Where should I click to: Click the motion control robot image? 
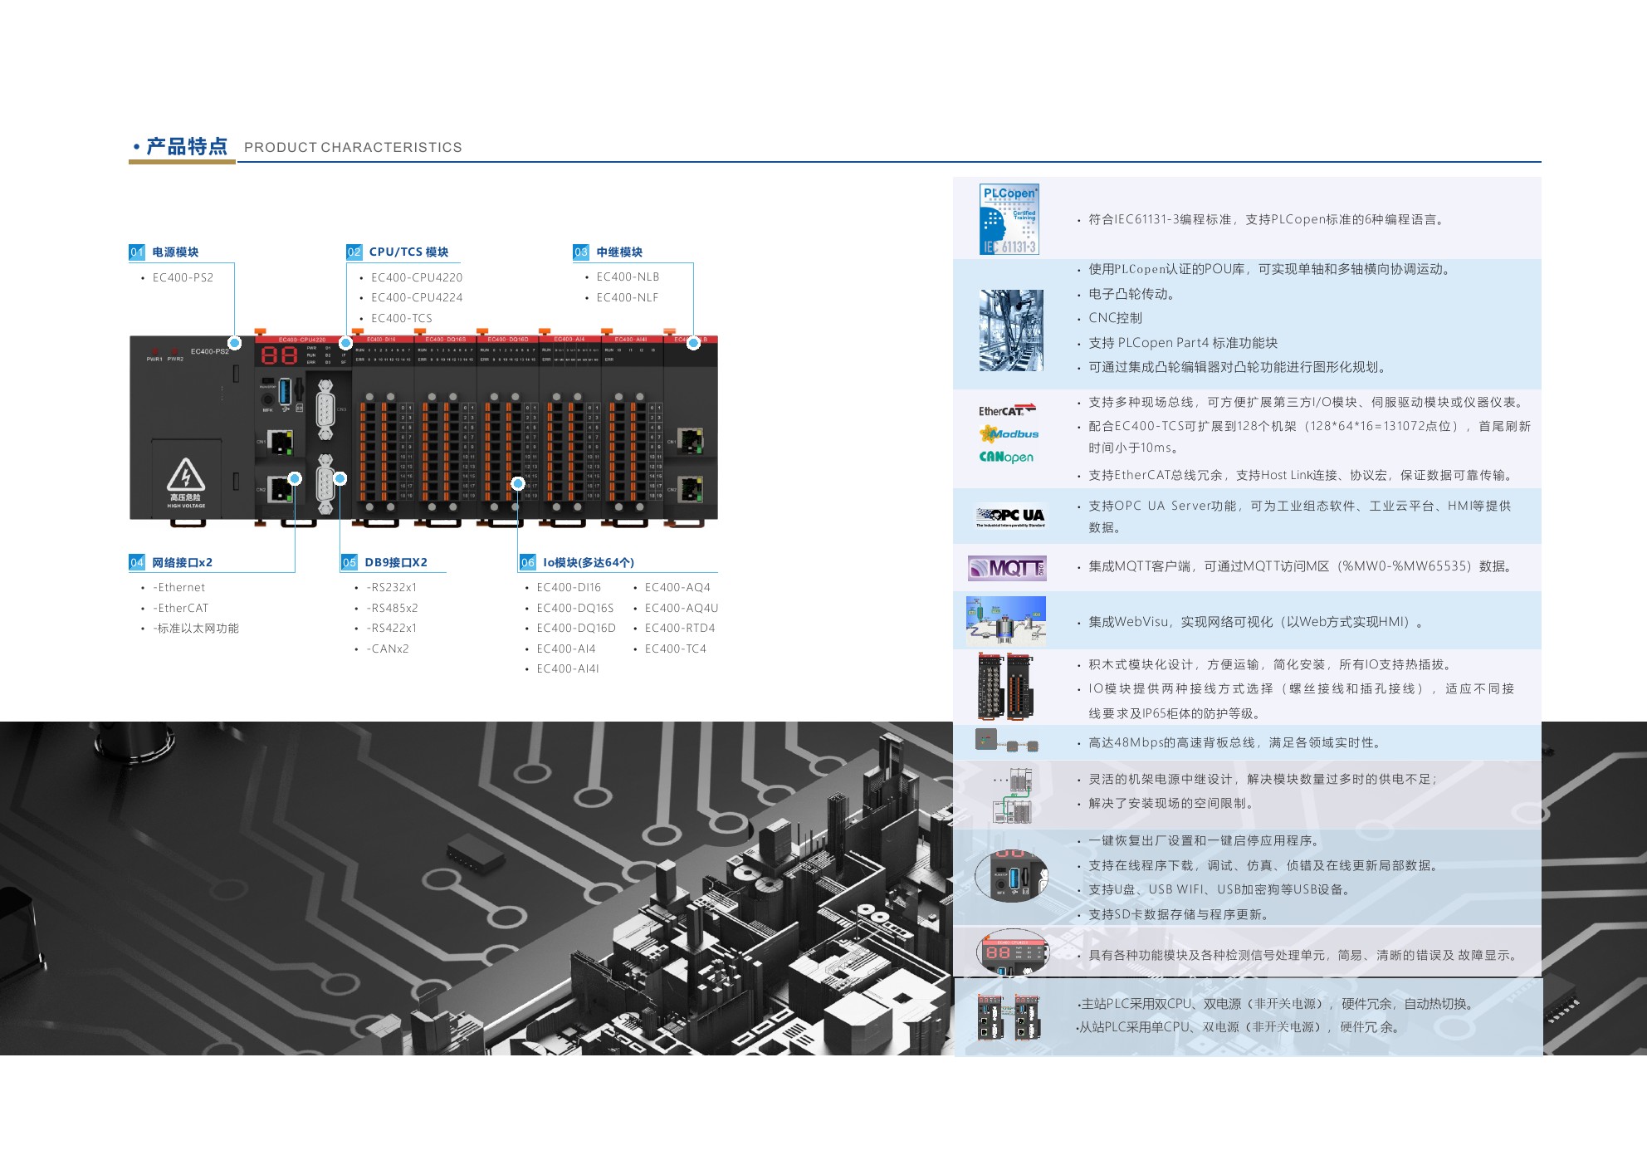pos(1011,330)
